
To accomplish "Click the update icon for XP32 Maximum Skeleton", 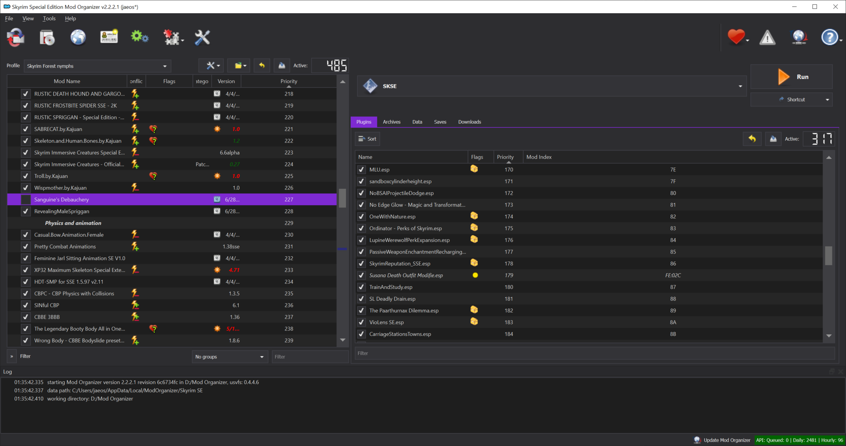I will (x=217, y=270).
